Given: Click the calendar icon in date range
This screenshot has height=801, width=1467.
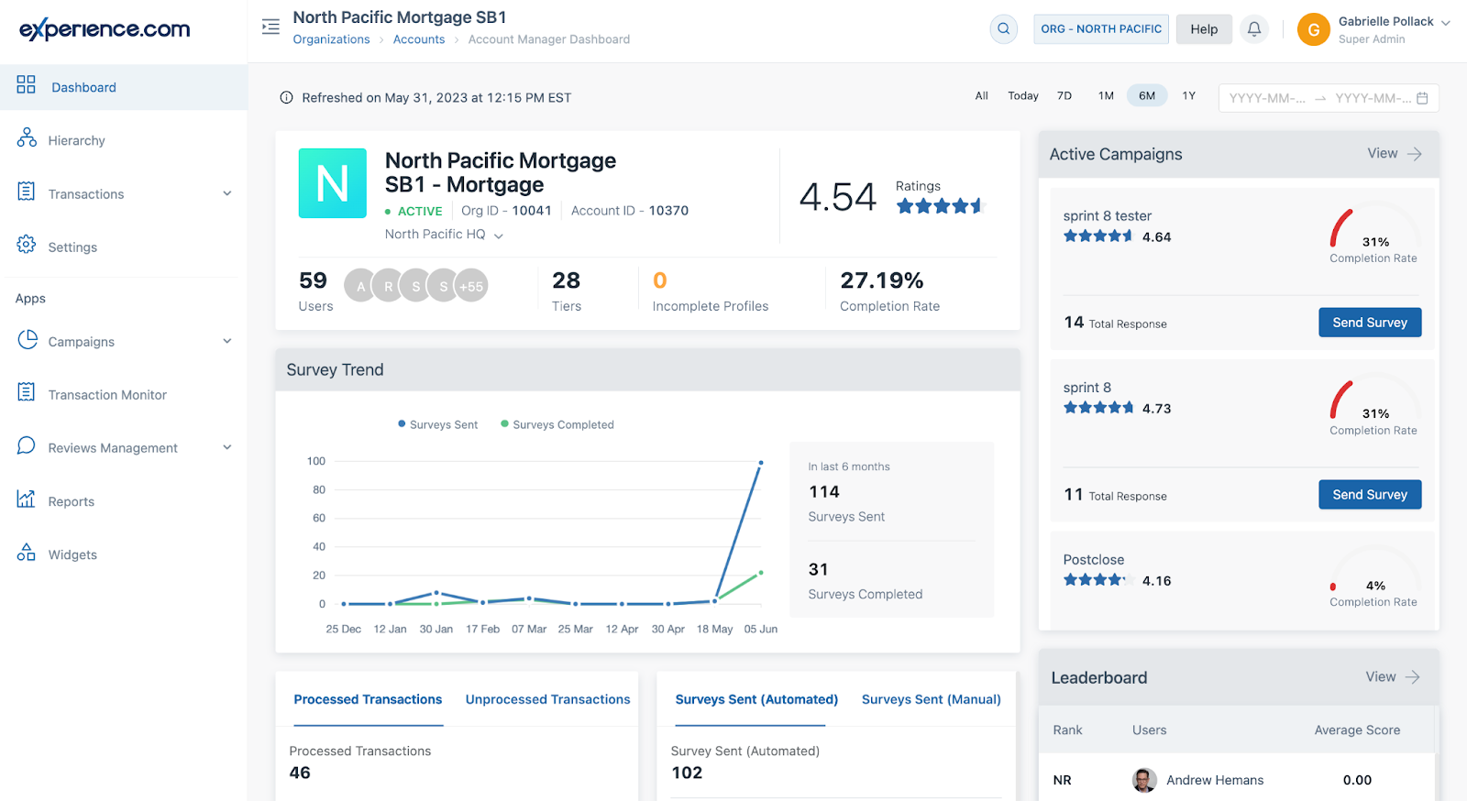Looking at the screenshot, I should coord(1422,98).
